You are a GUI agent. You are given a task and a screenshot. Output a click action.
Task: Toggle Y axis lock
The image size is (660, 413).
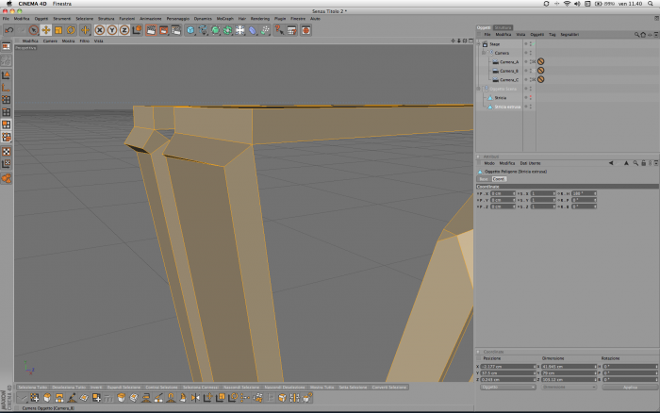[x=112, y=30]
